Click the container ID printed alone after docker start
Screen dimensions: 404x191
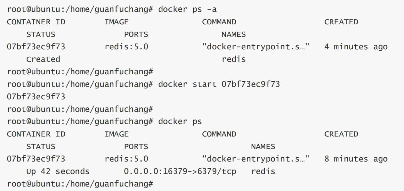coord(36,96)
